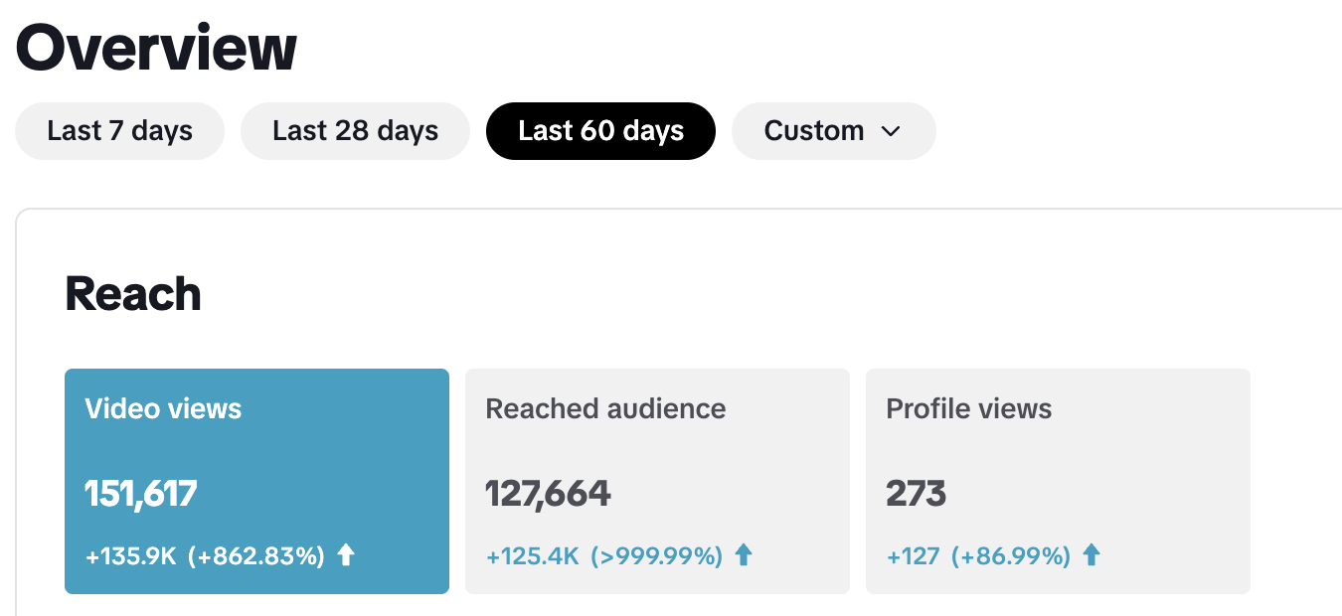Select the Reached audience metric card
1342x616 pixels.
[x=657, y=481]
